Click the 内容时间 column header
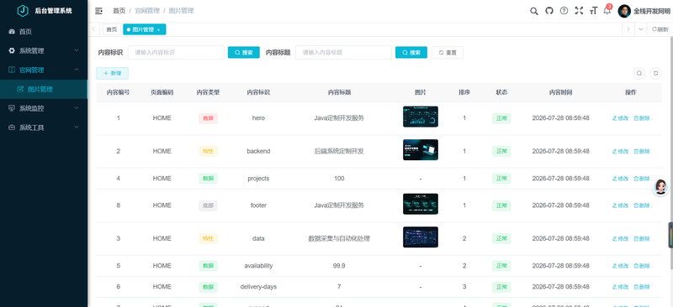Image resolution: width=673 pixels, height=307 pixels. pos(560,92)
